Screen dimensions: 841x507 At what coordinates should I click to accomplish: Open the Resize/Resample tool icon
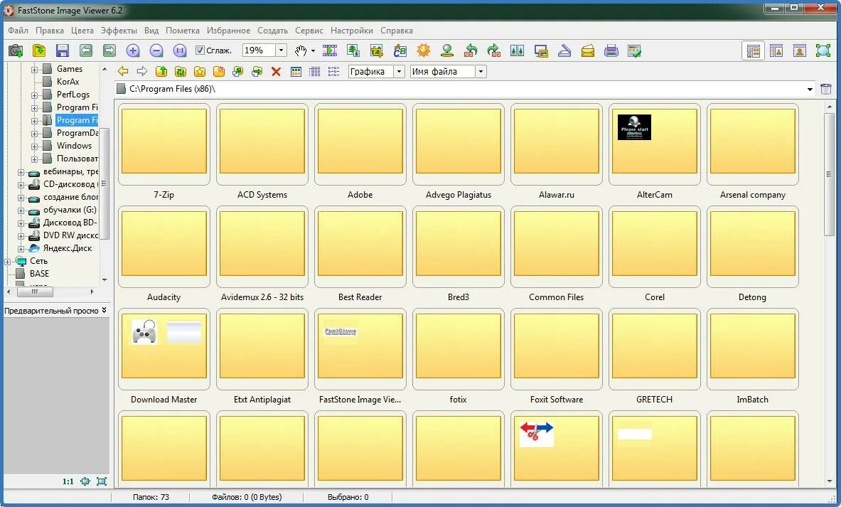(x=353, y=51)
